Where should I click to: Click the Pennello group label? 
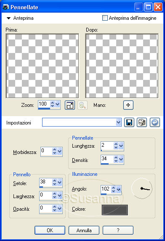pyautogui.click(x=22, y=175)
